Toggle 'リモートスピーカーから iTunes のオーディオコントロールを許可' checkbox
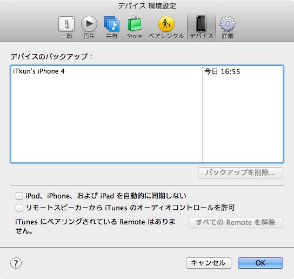The width and height of the screenshot is (294, 279). pyautogui.click(x=19, y=208)
